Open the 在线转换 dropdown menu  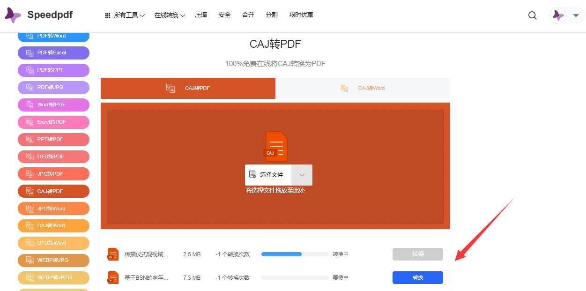[170, 15]
